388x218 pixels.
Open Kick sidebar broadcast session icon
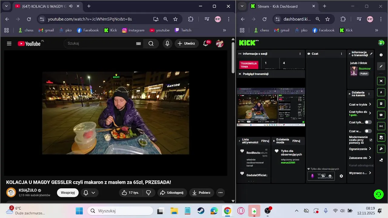pyautogui.click(x=381, y=126)
